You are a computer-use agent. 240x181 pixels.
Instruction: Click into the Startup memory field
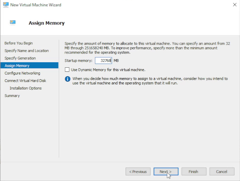[x=103, y=61]
